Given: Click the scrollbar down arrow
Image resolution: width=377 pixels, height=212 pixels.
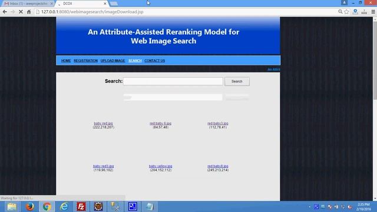Looking at the screenshot, I should pos(375,198).
